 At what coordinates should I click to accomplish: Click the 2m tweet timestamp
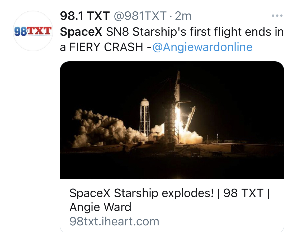(183, 16)
